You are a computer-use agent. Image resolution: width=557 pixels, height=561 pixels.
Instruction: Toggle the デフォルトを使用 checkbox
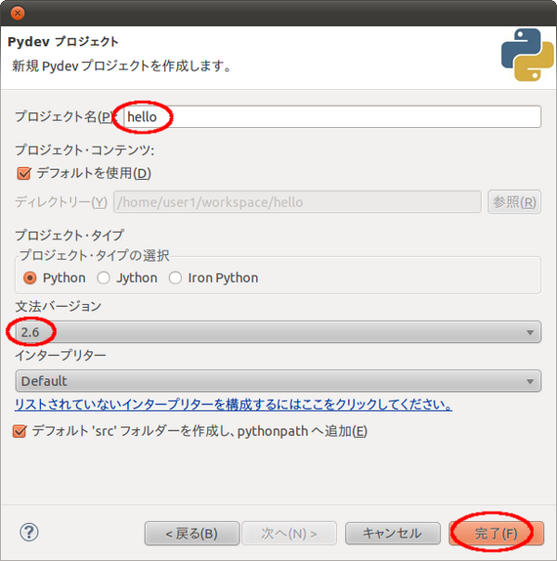[x=24, y=173]
